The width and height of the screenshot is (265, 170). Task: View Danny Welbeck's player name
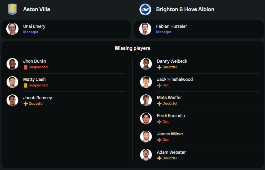172,61
